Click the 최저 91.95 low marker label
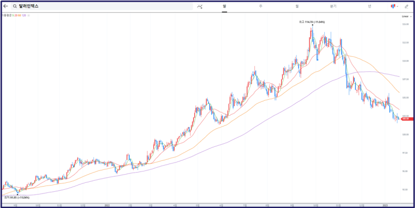 pos(17,197)
